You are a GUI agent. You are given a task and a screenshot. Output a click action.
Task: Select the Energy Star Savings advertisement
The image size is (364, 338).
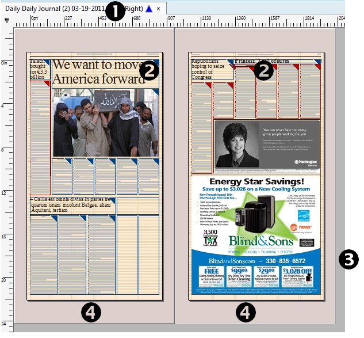click(256, 236)
